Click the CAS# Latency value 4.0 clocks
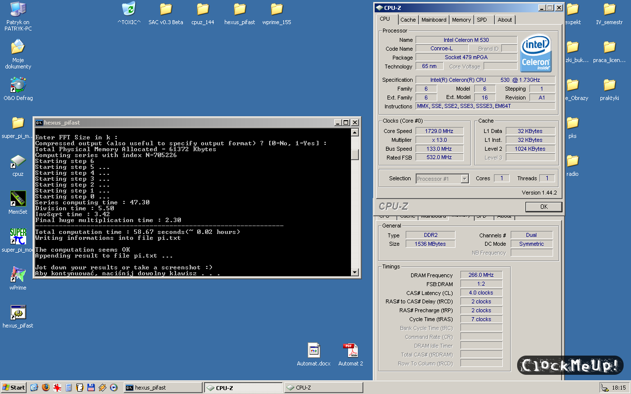Viewport: 631px width, 394px height. click(481, 293)
